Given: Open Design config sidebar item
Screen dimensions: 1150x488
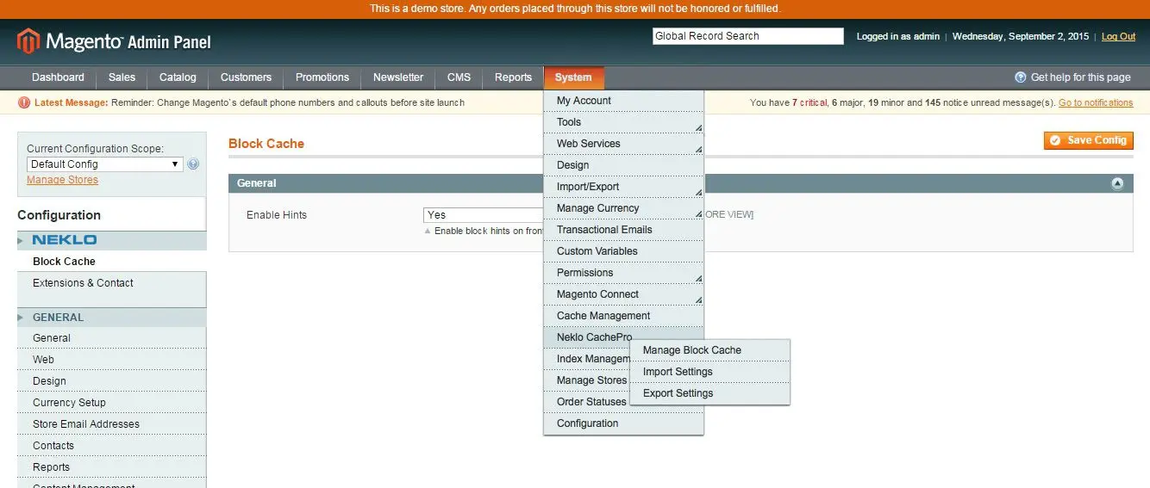Looking at the screenshot, I should (111, 381).
